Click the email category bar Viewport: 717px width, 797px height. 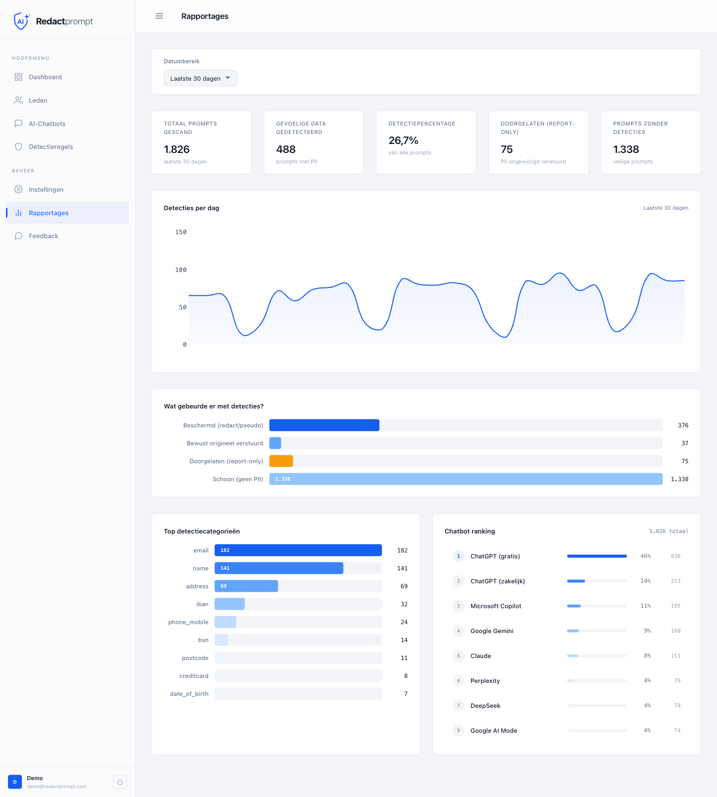click(x=298, y=550)
